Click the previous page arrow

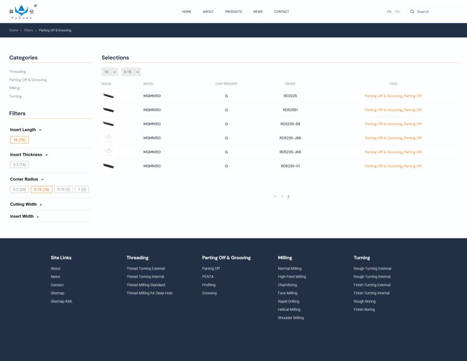[x=276, y=197]
